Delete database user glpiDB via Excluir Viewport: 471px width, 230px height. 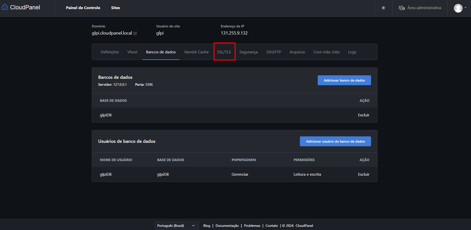point(364,174)
